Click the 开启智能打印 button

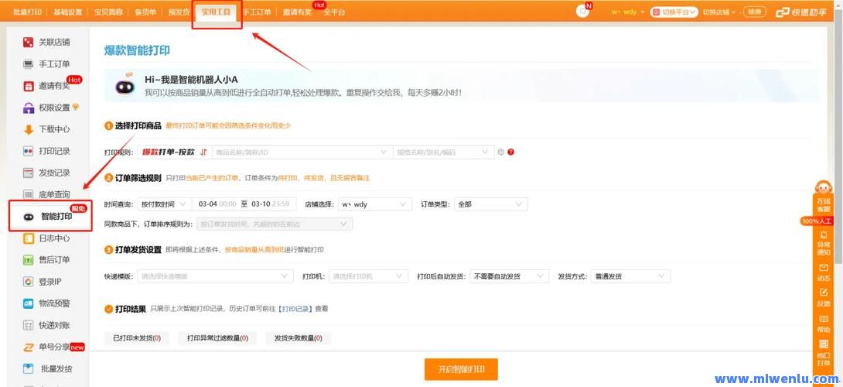[461, 369]
